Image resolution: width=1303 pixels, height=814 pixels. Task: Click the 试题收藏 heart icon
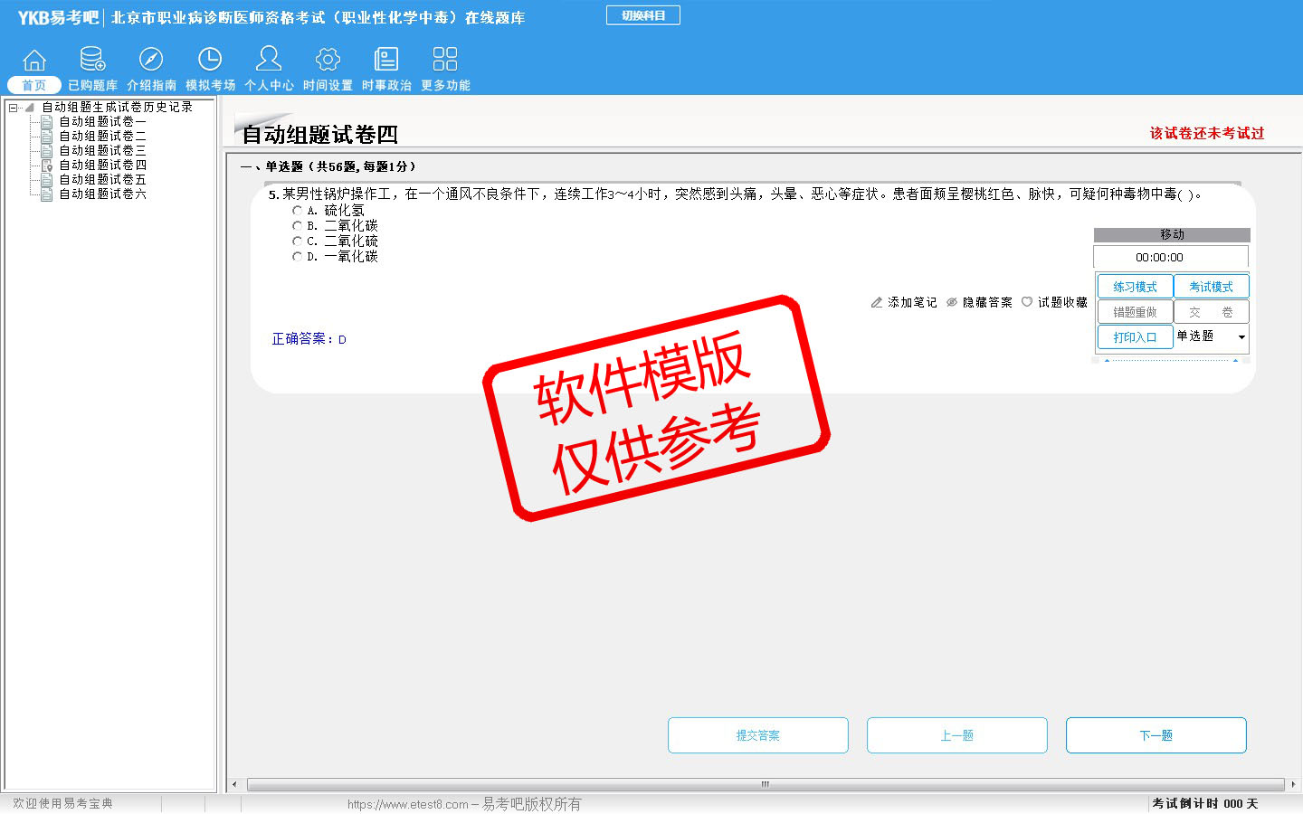point(1027,302)
